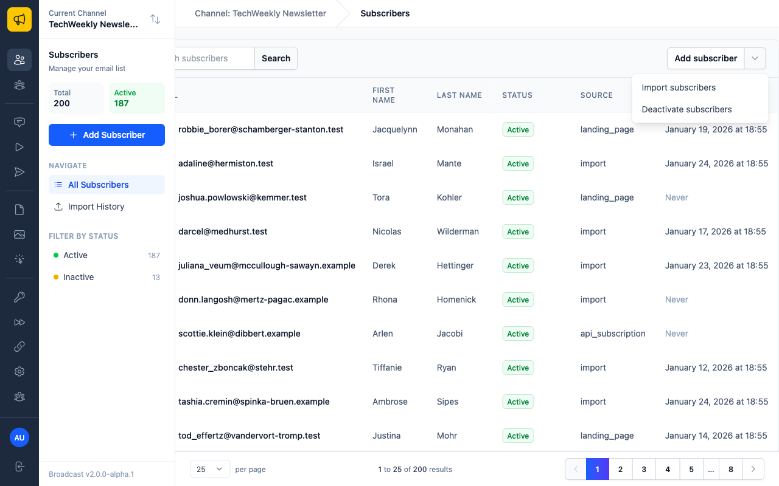Open adaline@hermiston.test subscriber
Image resolution: width=779 pixels, height=486 pixels.
pos(226,163)
